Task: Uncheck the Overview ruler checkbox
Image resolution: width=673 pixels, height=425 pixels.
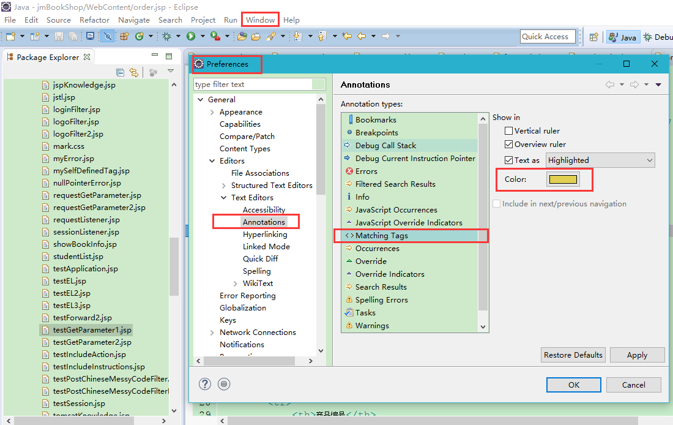Action: [508, 144]
